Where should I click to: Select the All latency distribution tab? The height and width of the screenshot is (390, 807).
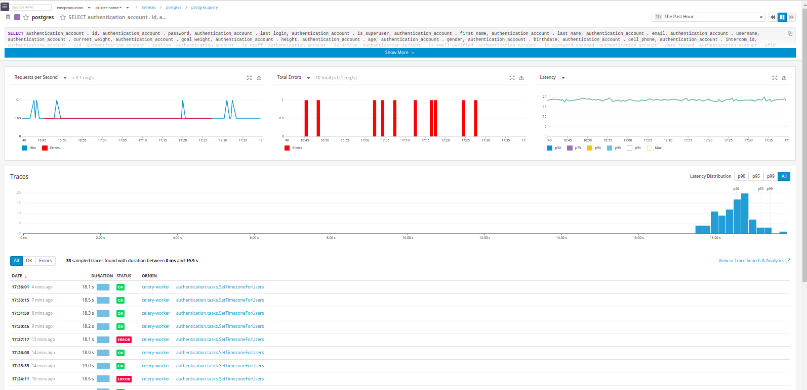click(784, 176)
